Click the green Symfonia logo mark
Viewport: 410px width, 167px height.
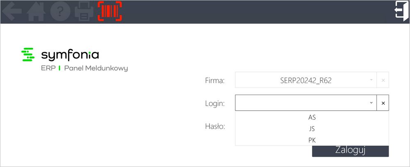click(x=28, y=55)
